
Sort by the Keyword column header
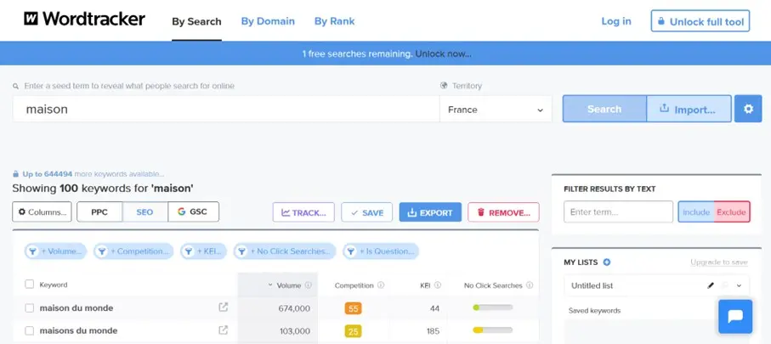(54, 285)
